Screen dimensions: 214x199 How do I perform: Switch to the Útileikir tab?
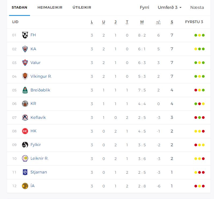(82, 8)
